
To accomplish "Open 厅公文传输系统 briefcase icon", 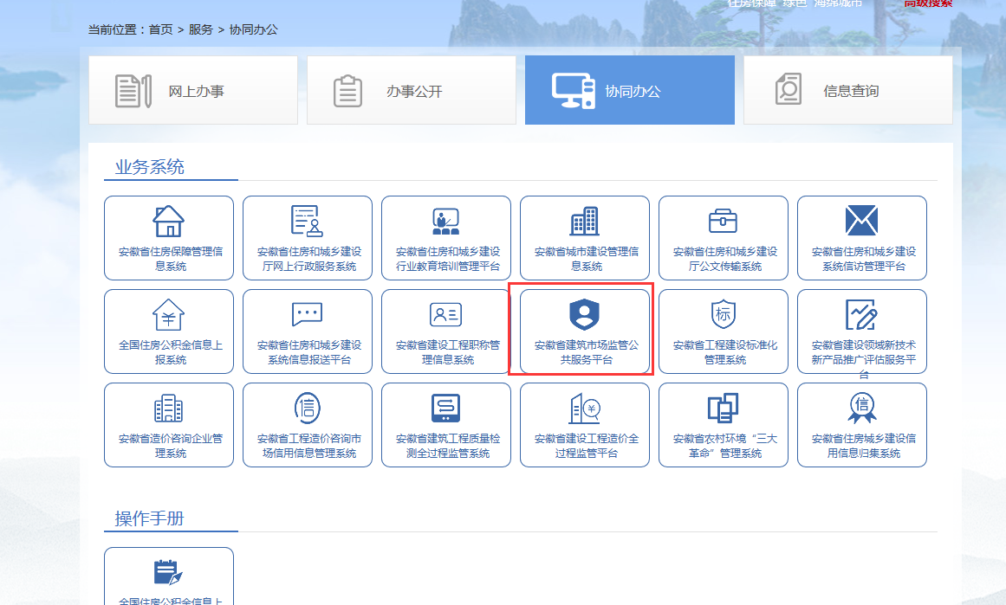I will pos(723,222).
